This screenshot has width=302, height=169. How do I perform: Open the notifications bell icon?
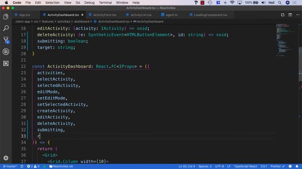click(297, 166)
